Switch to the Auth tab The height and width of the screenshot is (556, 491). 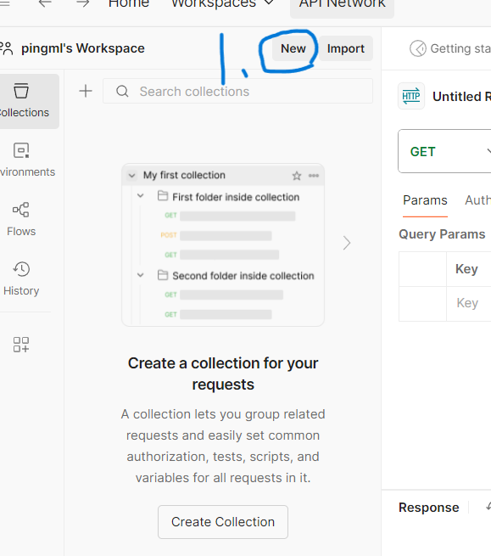click(478, 200)
